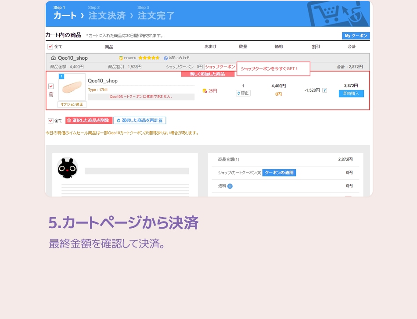Click the Step 3 注文完了 breadcrumb
The width and height of the screenshot is (417, 319).
click(156, 13)
